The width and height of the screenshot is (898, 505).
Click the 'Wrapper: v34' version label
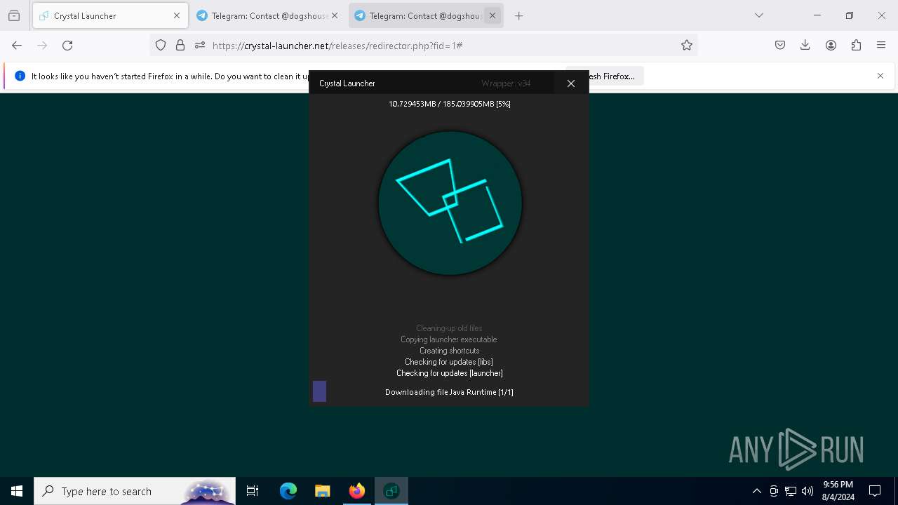(x=506, y=83)
